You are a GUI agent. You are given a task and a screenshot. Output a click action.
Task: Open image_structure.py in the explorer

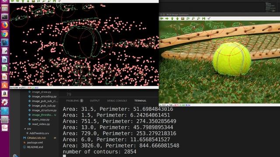coord(44,110)
